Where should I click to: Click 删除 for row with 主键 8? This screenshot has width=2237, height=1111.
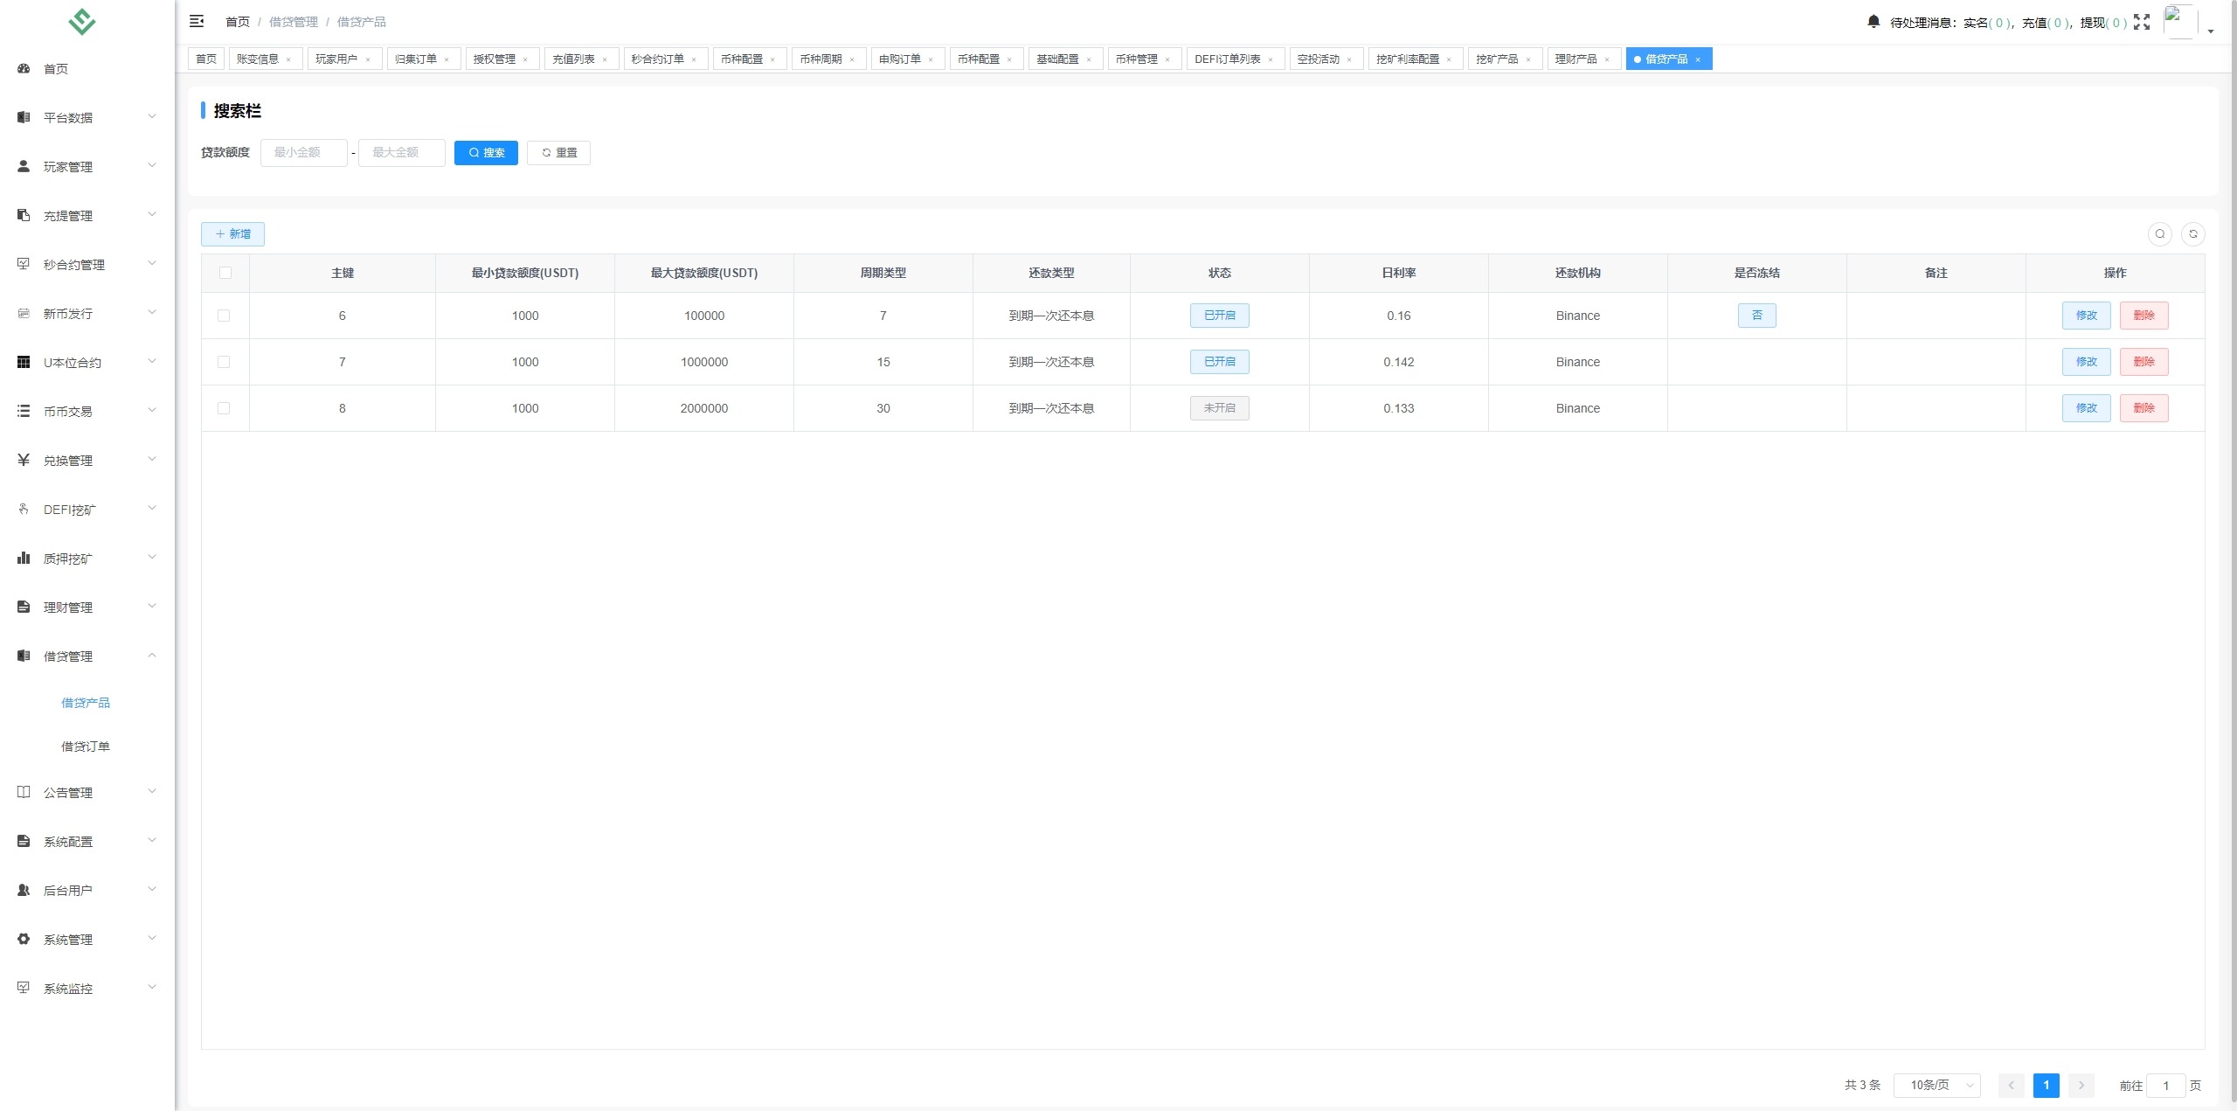(x=2144, y=408)
